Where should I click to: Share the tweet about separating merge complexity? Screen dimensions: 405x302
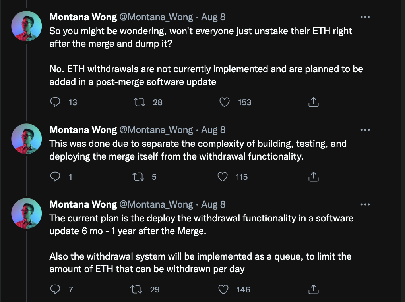point(314,177)
